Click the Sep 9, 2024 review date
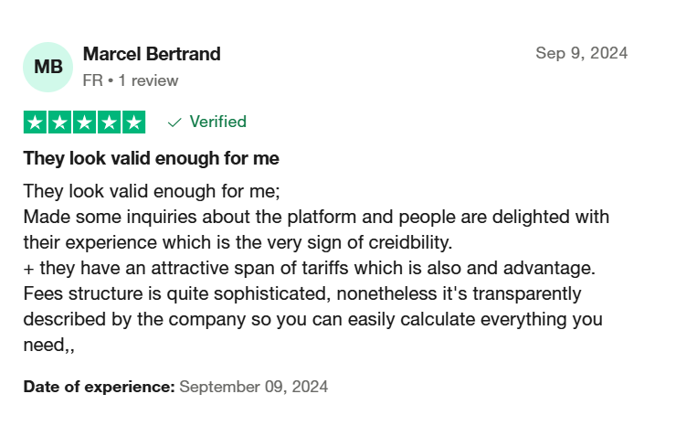 tap(582, 53)
